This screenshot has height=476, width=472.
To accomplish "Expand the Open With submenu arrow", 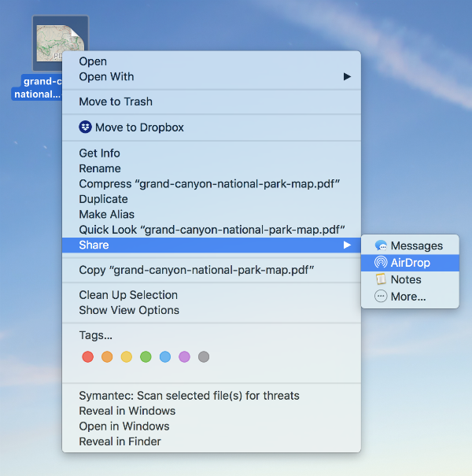I will coord(347,77).
